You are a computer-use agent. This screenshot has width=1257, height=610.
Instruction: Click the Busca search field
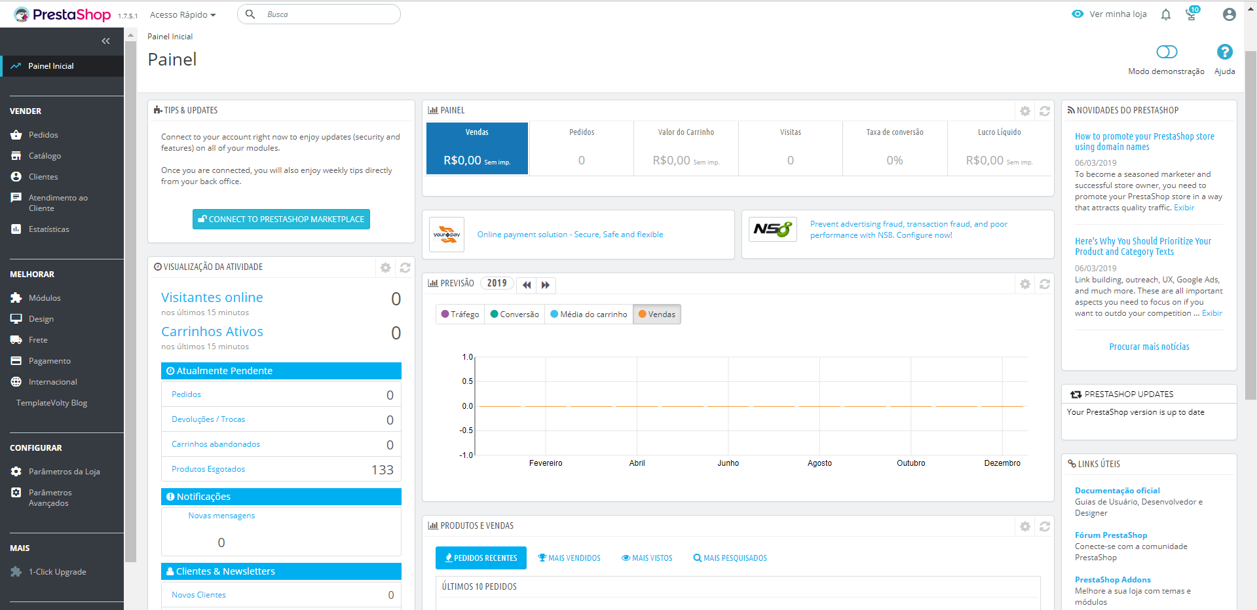click(x=319, y=14)
